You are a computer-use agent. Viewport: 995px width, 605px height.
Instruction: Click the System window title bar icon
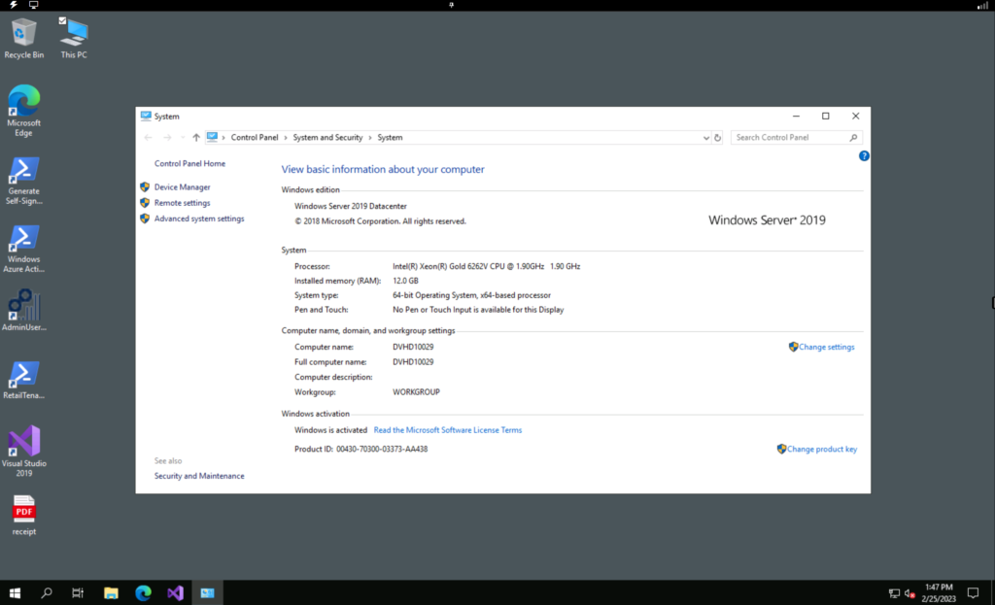pyautogui.click(x=146, y=117)
